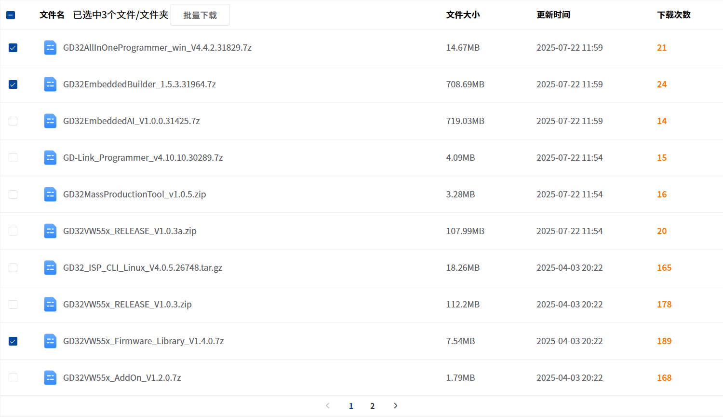This screenshot has height=417, width=723.
Task: Click file icon for GD32VW55x_AddOn_V1.2.0.7z
Action: coord(50,378)
